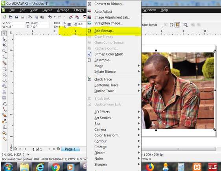The width and height of the screenshot is (221, 171).
Task: Click the Export icon in toolbar
Action: pyautogui.click(x=77, y=17)
